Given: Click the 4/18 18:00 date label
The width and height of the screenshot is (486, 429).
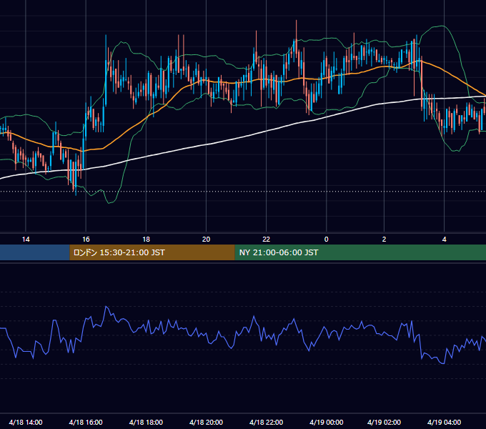Looking at the screenshot, I should coord(146,422).
